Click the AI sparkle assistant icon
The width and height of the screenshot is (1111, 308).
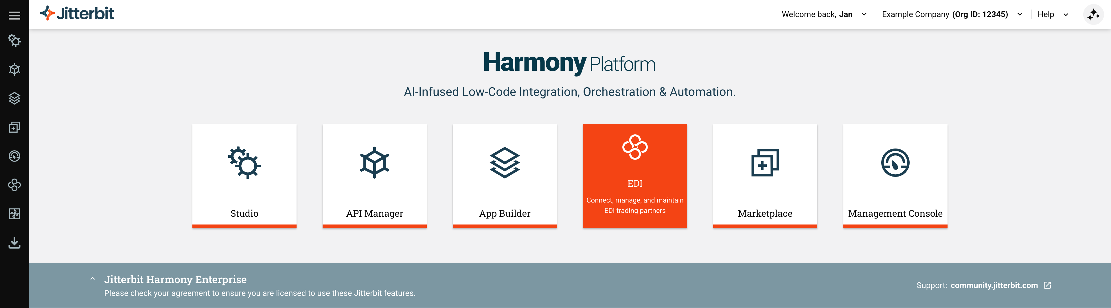(x=1093, y=15)
